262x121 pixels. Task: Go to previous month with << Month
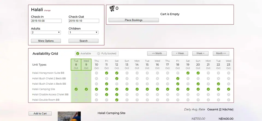click(x=157, y=53)
